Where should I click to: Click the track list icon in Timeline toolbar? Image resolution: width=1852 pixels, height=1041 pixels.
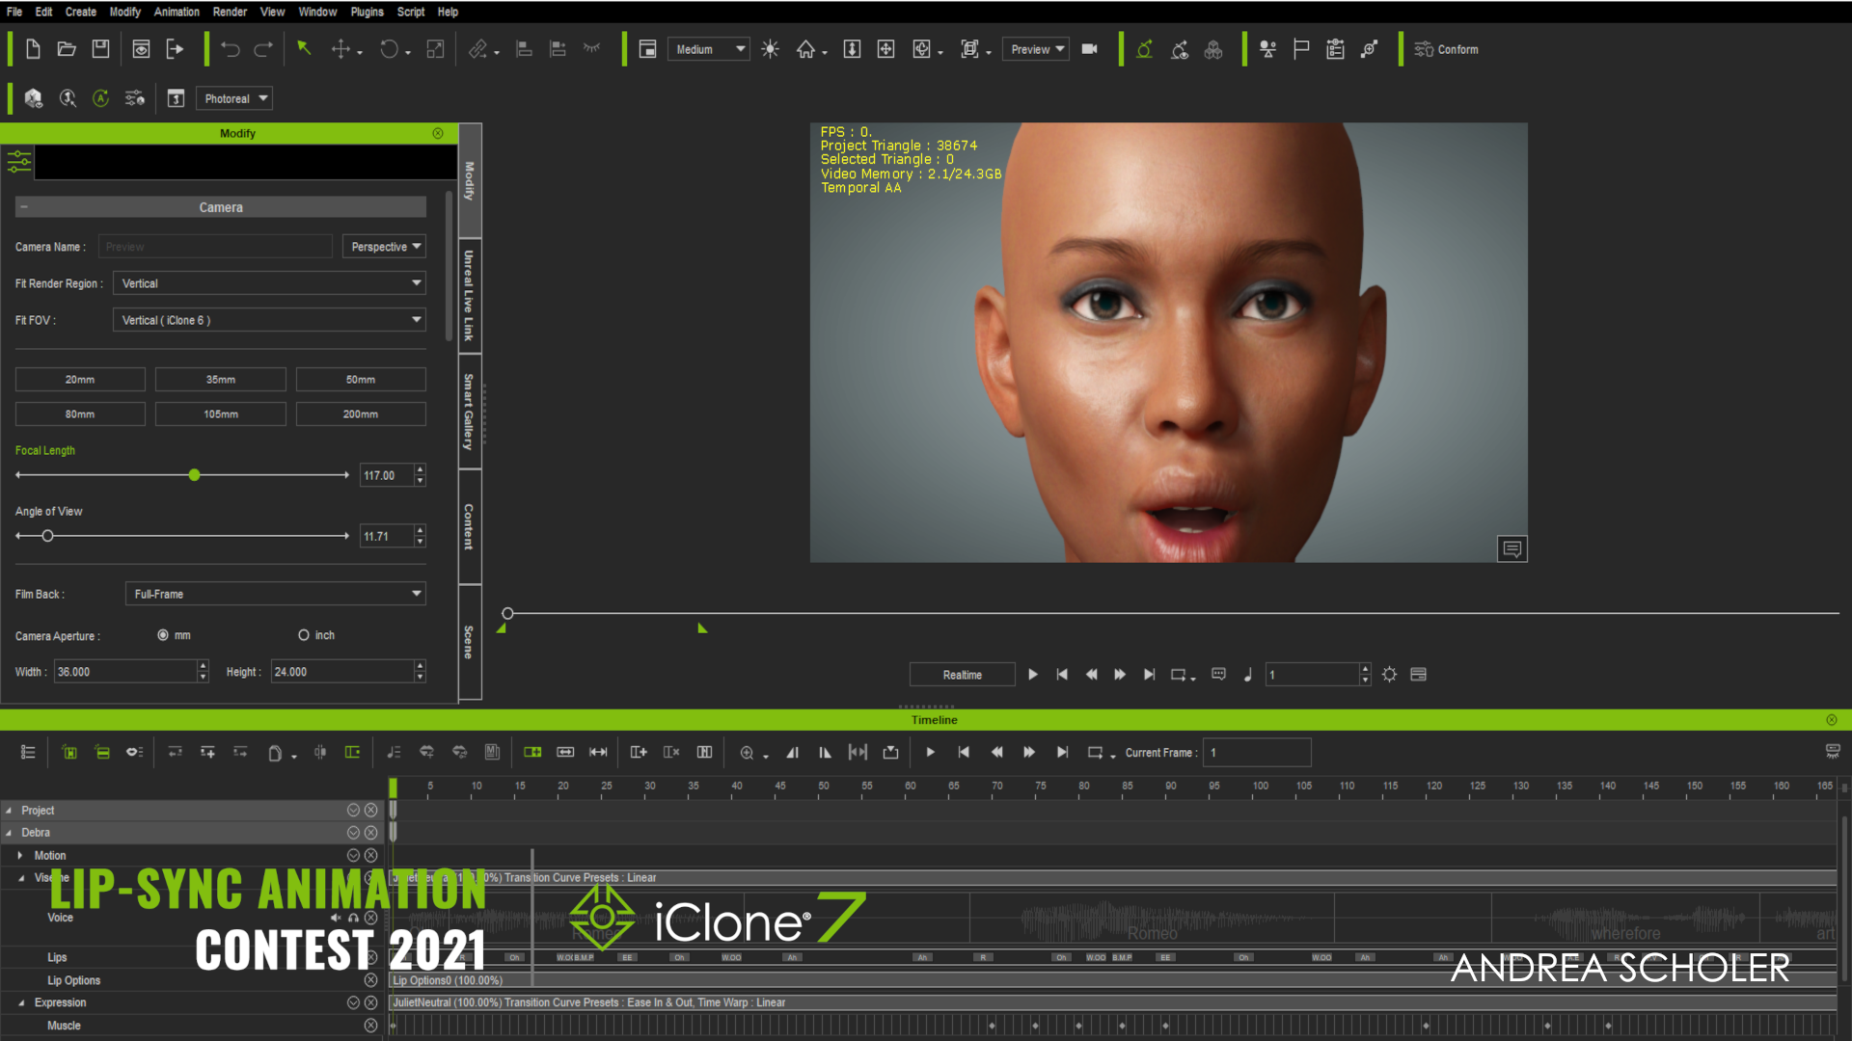tap(28, 752)
